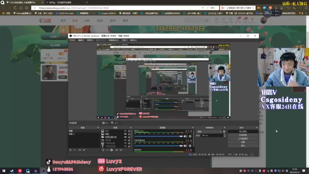Toggle lock on 钥匙 source
The width and height of the screenshot is (309, 174).
point(129,134)
